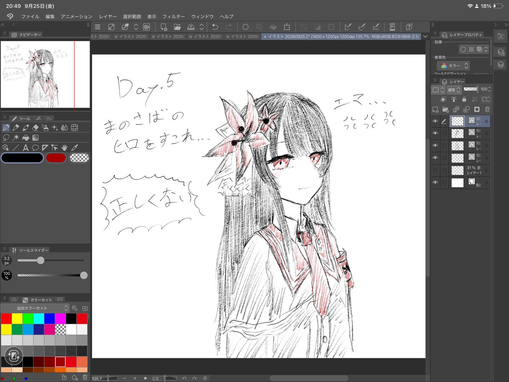Screen dimensions: 509x382
Task: Click the command bar hamburger menu button
Action: tap(97, 27)
